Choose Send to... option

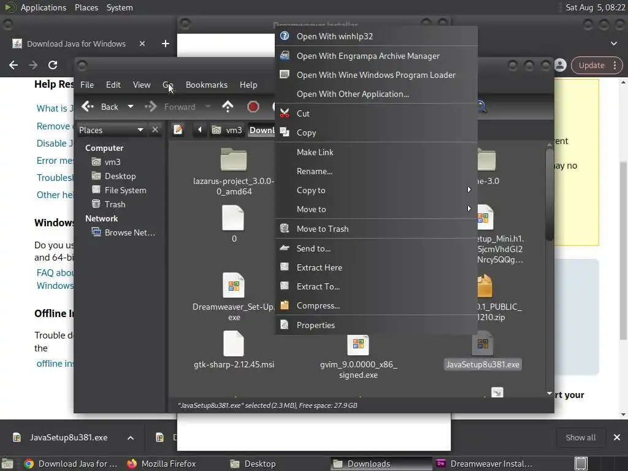pos(376,248)
